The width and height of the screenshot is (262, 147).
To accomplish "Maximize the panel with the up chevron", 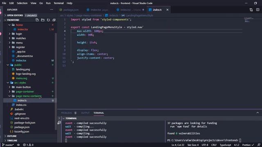I will 257,113.
